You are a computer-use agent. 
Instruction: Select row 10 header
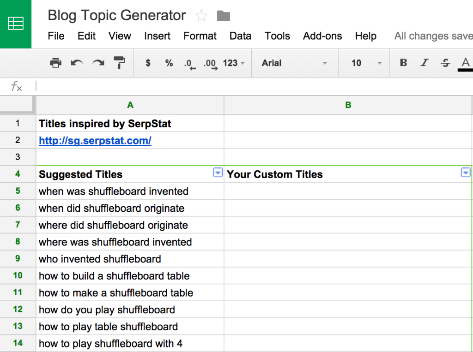pos(18,275)
